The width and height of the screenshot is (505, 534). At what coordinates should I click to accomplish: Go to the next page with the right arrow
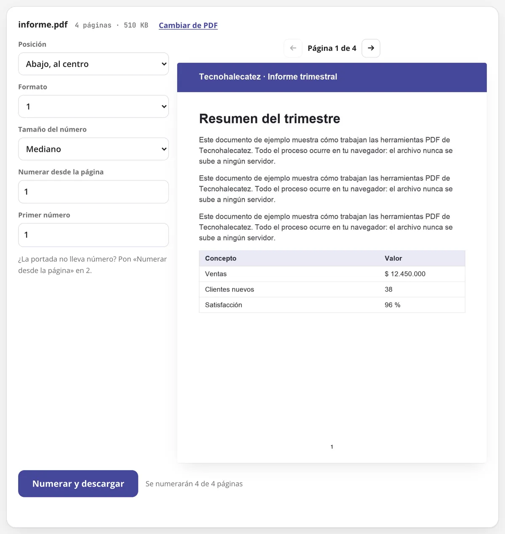[371, 48]
